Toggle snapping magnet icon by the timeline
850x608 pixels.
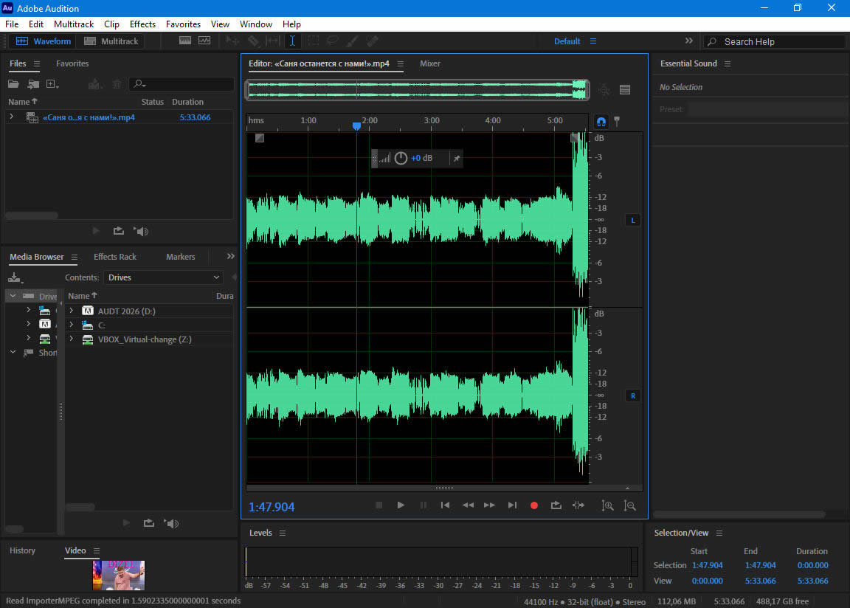click(x=601, y=121)
